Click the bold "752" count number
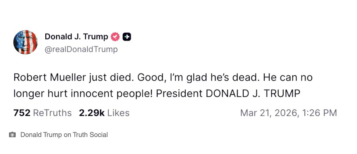 pos(22,113)
